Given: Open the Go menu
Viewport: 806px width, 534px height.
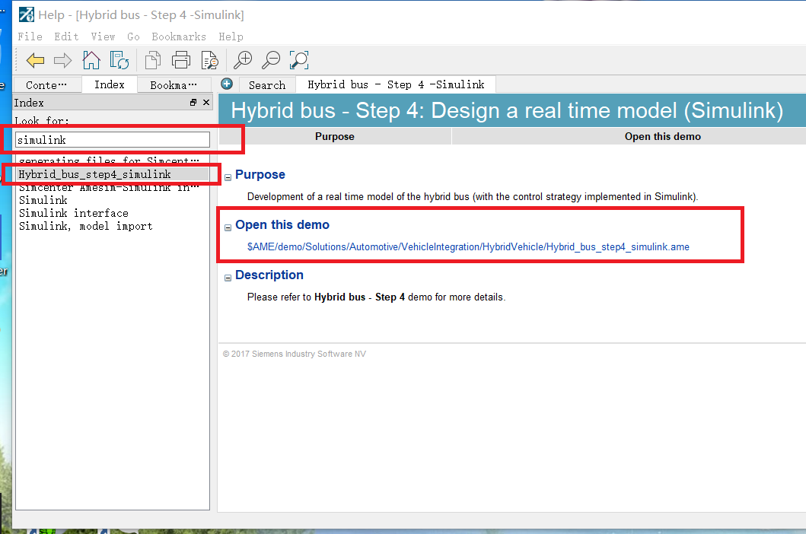Looking at the screenshot, I should [x=133, y=37].
